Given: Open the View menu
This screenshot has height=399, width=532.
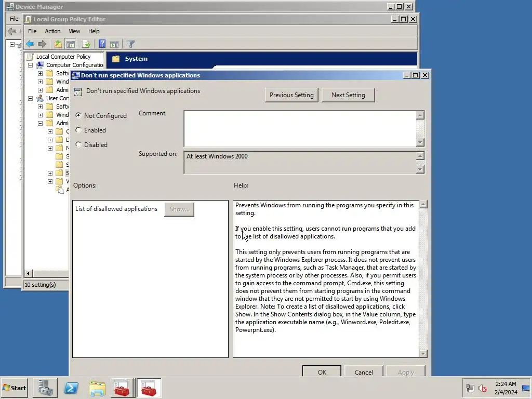Looking at the screenshot, I should (74, 31).
